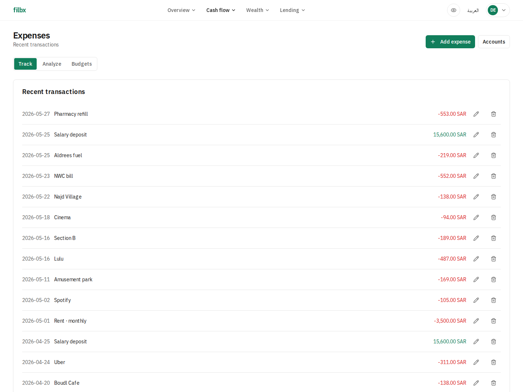
Task: Open the Lending dropdown menu
Action: pyautogui.click(x=292, y=10)
